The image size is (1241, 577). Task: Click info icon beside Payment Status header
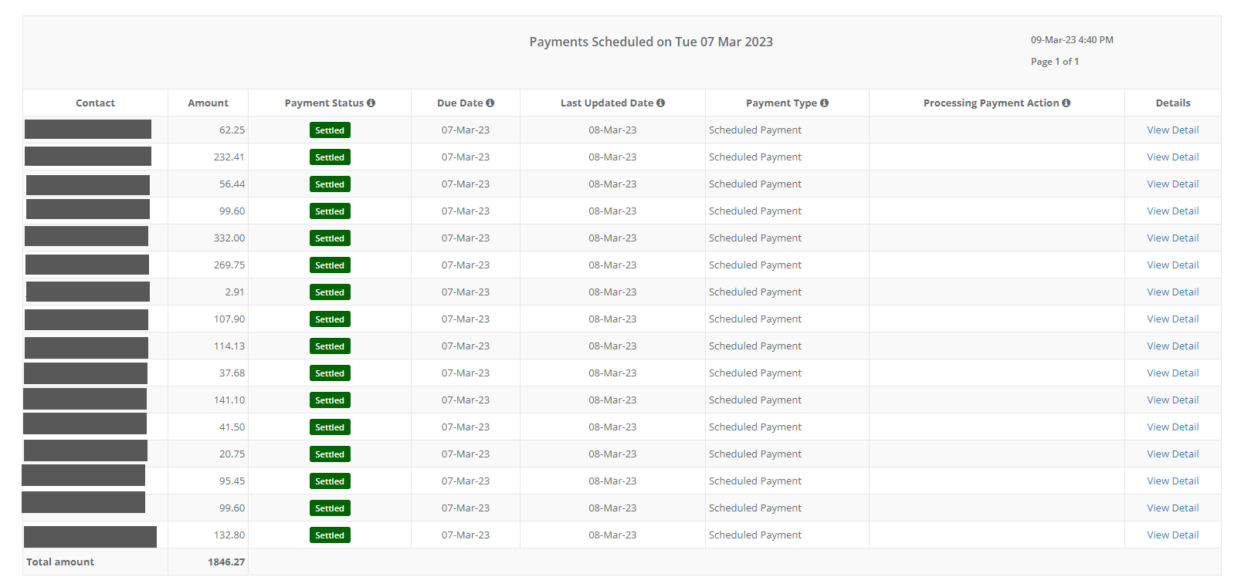371,103
